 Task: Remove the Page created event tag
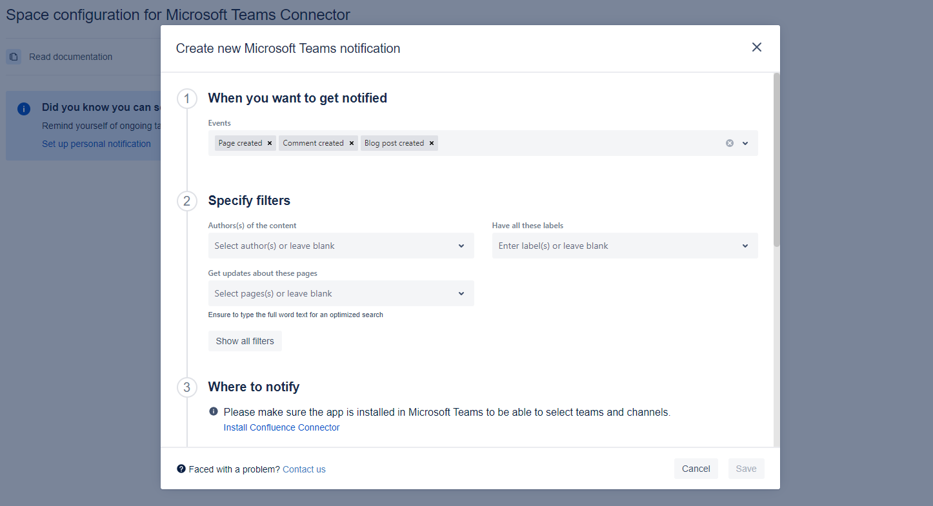click(x=270, y=143)
